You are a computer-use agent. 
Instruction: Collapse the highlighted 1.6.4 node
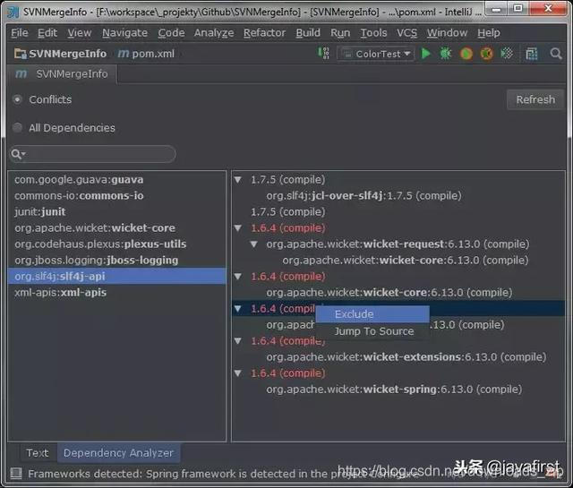click(238, 309)
